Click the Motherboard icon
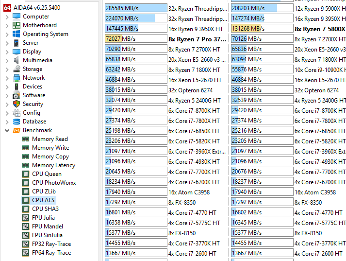Image resolution: width=346 pixels, height=261 pixels. (x=16, y=25)
